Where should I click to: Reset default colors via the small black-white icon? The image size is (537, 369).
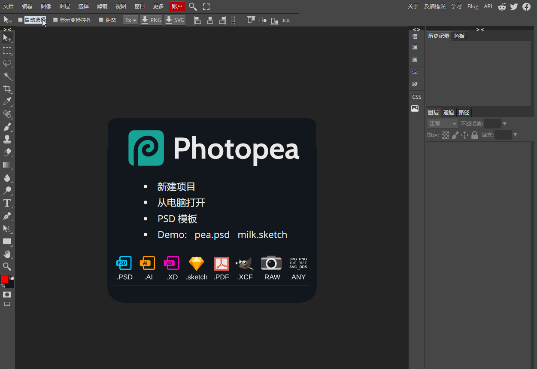[x=12, y=278]
